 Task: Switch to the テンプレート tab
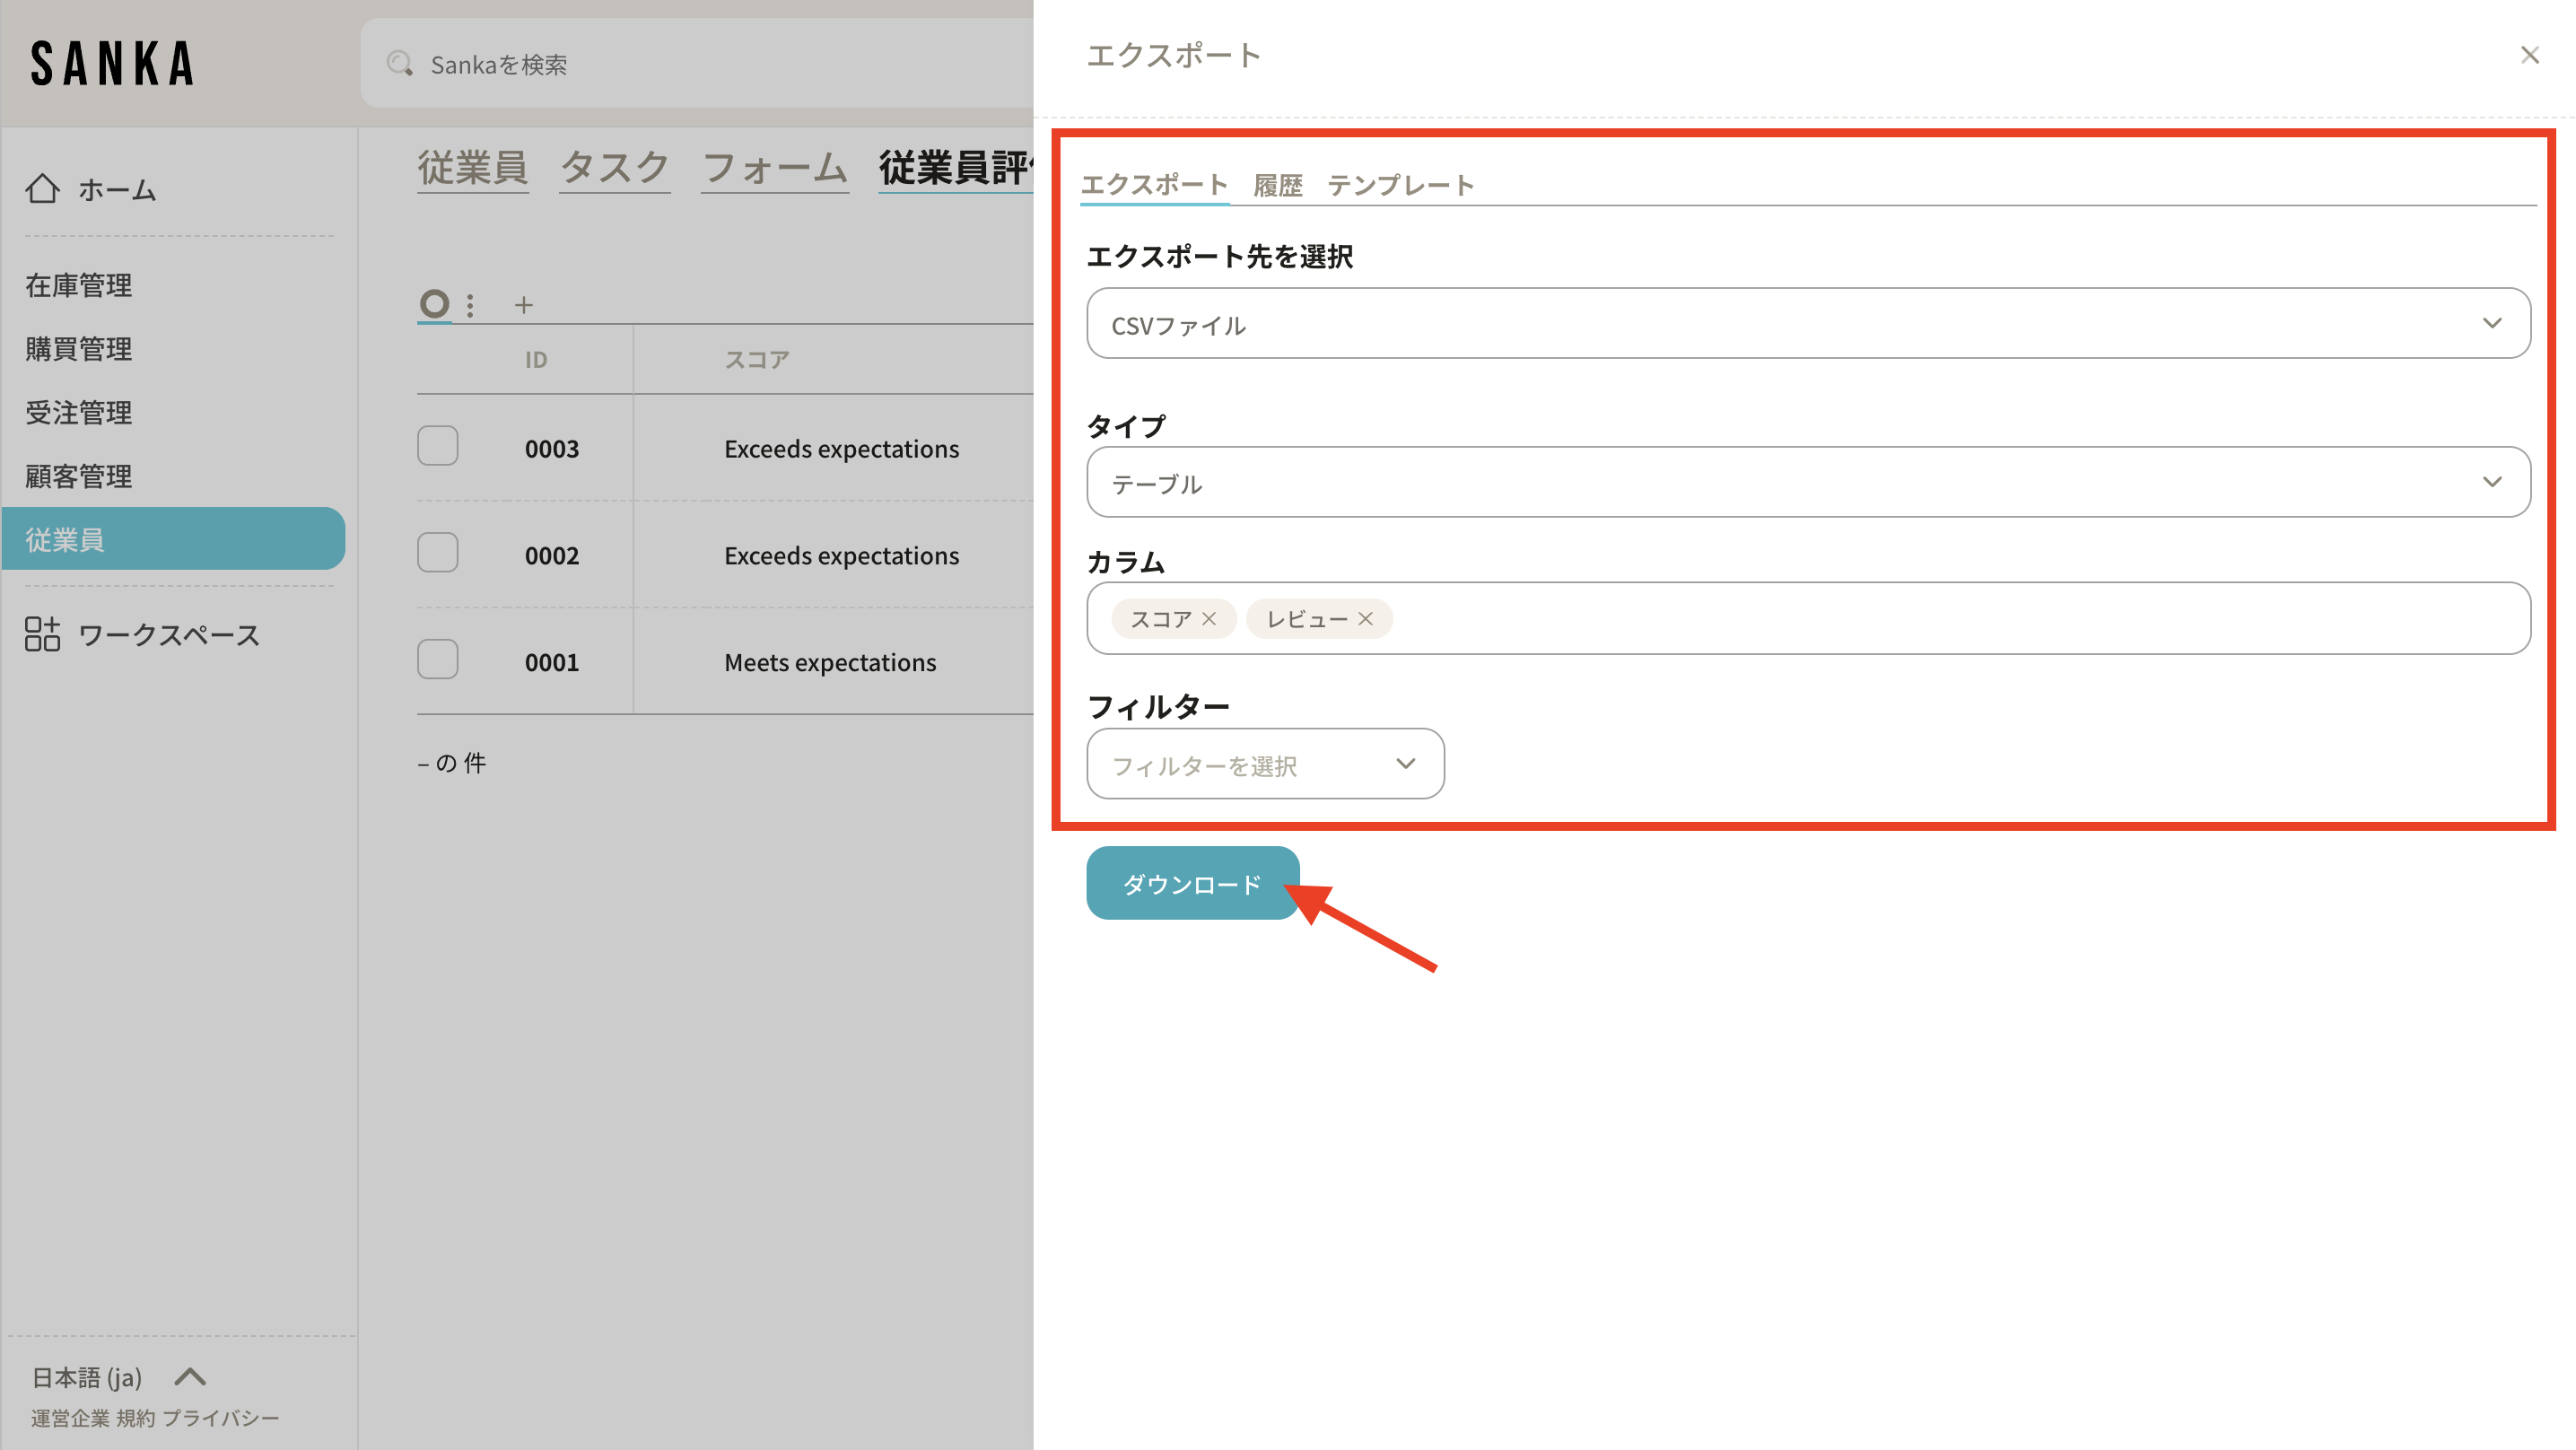tap(1399, 185)
